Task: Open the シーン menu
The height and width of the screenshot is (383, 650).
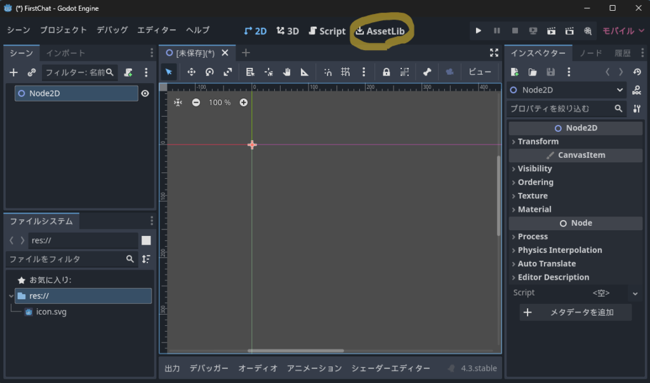Action: click(x=18, y=30)
